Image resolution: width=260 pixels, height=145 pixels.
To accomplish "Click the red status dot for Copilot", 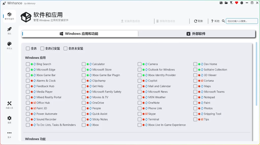I will point(143,81).
